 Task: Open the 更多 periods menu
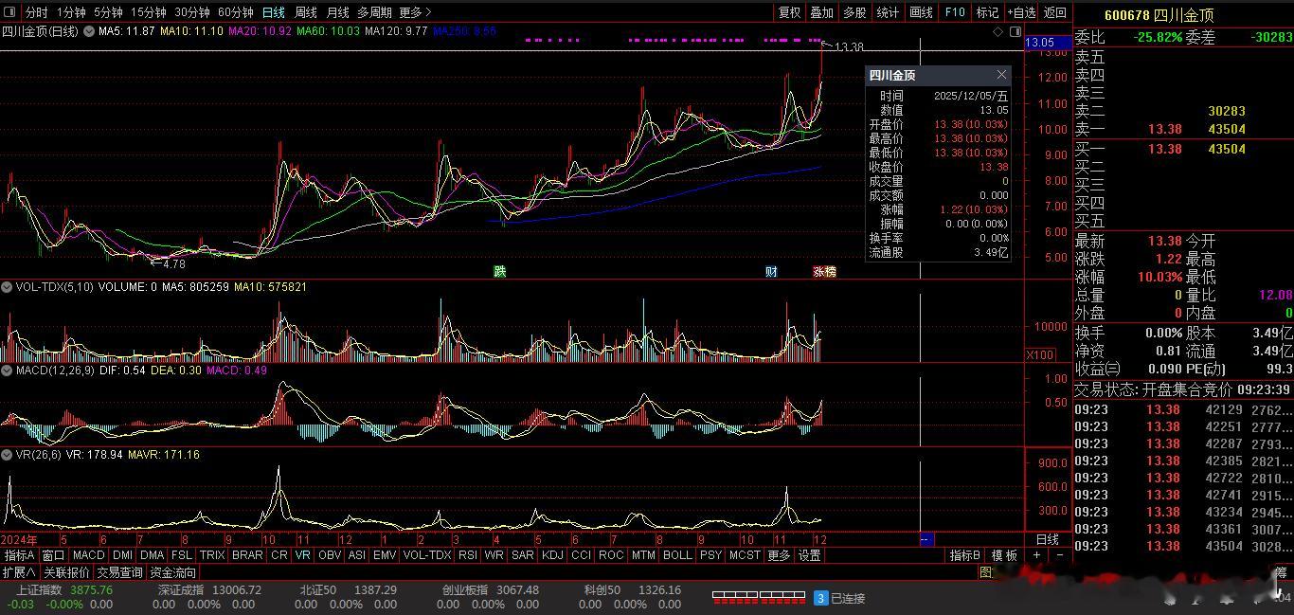coord(415,12)
